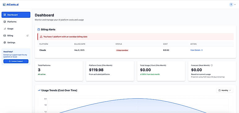Click the external link icon beside Billing
The height and width of the screenshot is (113, 239).
coord(28,36)
